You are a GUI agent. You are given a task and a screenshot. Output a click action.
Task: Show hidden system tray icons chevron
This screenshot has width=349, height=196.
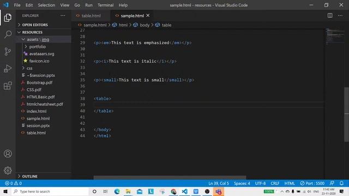(x=282, y=191)
